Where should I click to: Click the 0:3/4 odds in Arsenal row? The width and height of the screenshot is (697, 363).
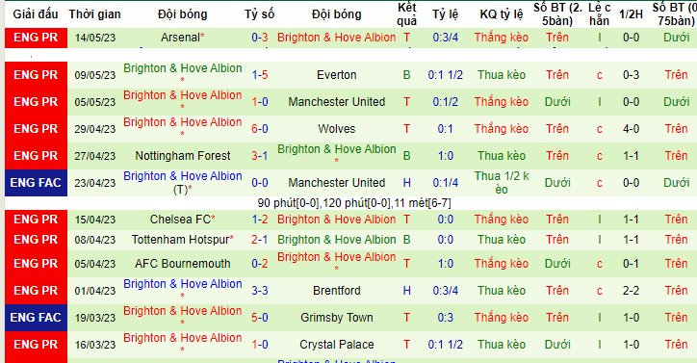pyautogui.click(x=446, y=38)
